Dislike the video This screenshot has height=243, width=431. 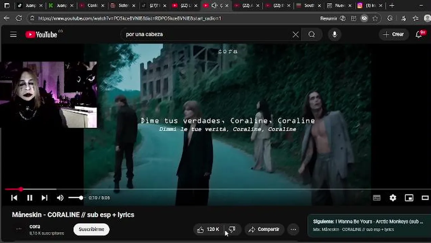232,230
